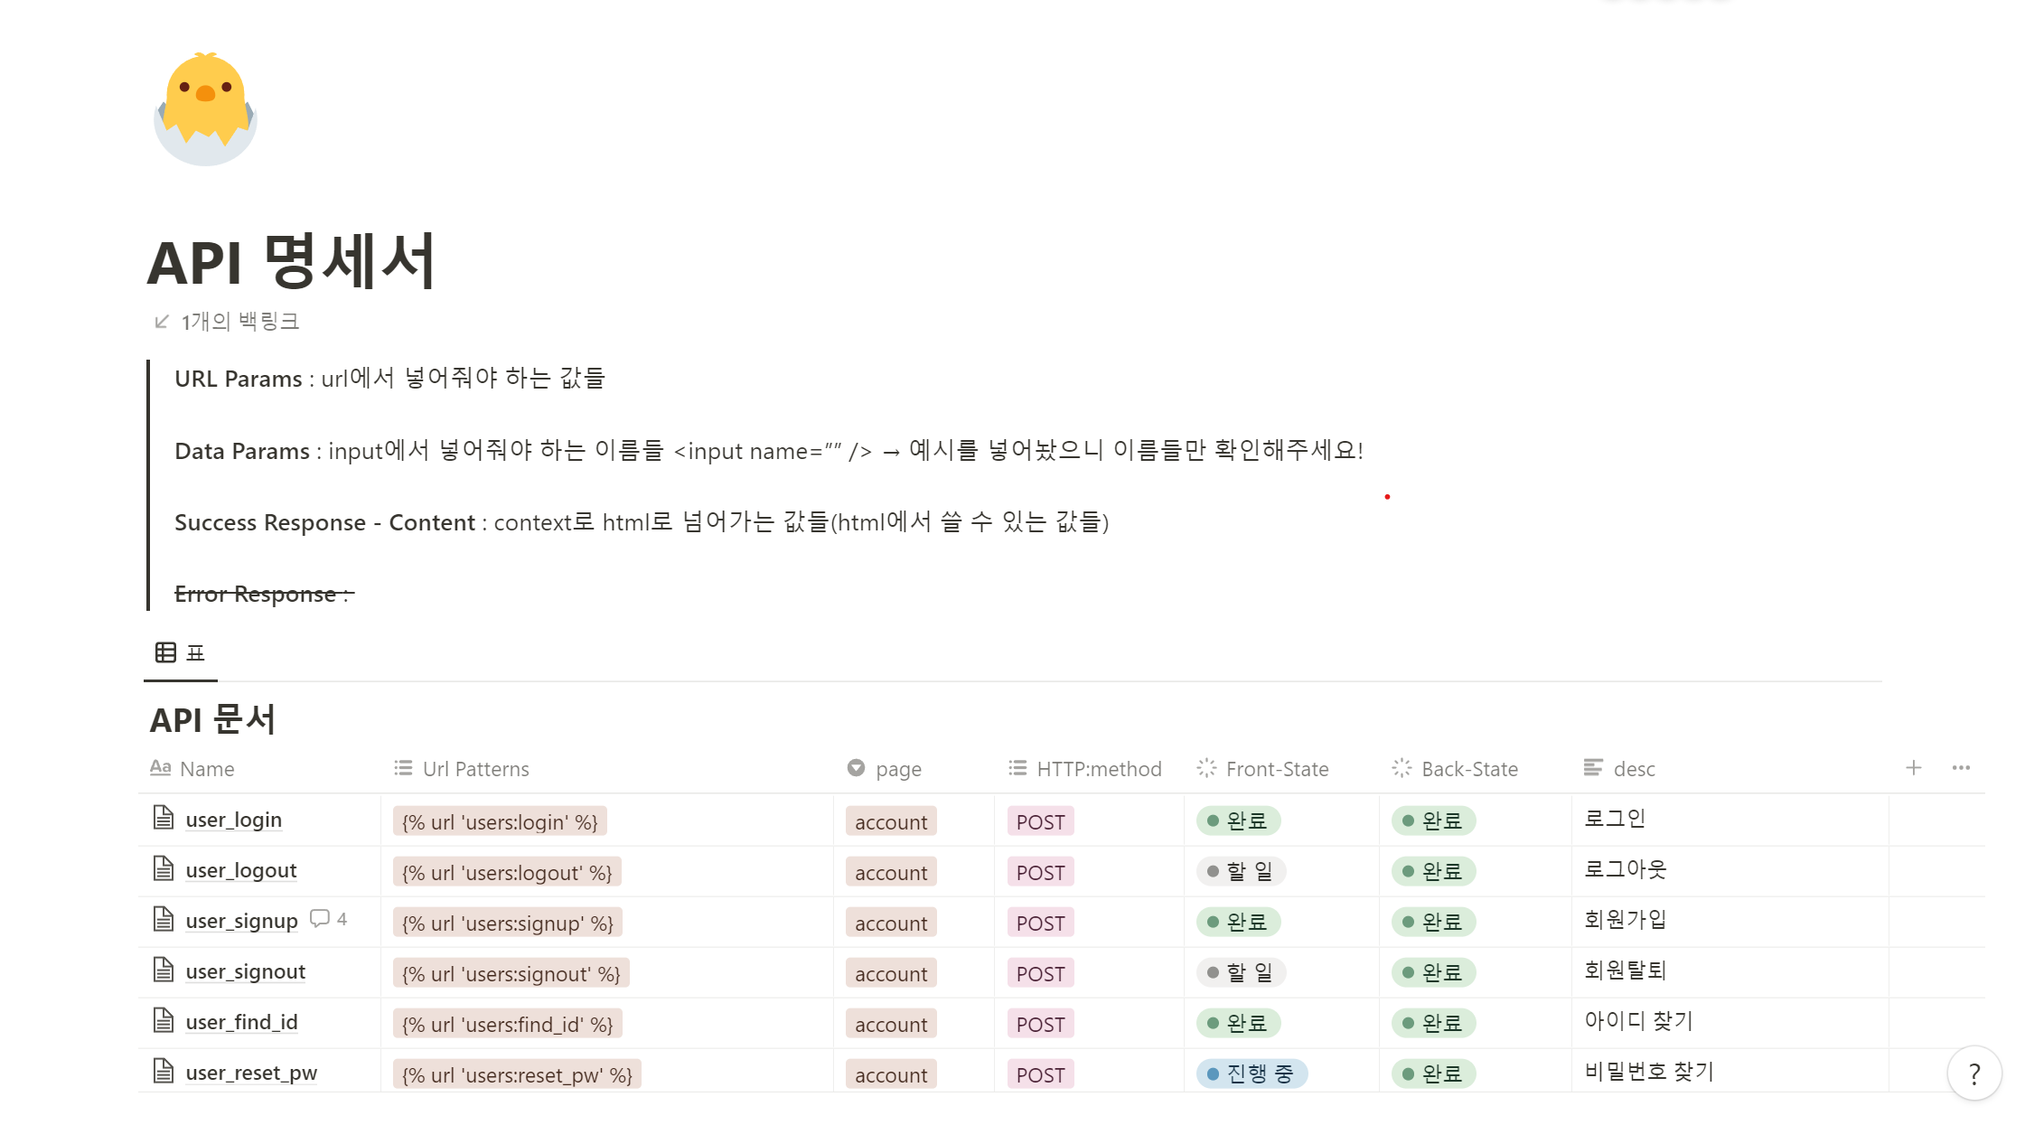Select the '표' table view tab
The width and height of the screenshot is (2025, 1125).
click(181, 653)
